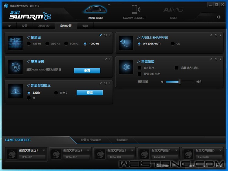This screenshot has width=228, height=171.
Task: Click the quiet speaker icon left of the volume slider
Action: 162,82
